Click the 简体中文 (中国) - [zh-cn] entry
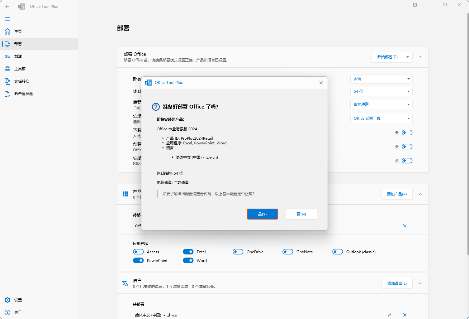469x319 pixels. pyautogui.click(x=197, y=157)
